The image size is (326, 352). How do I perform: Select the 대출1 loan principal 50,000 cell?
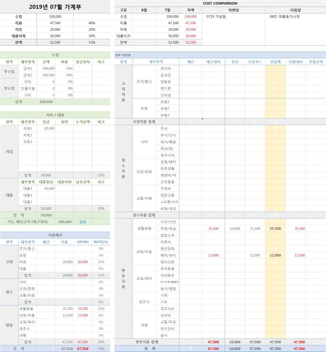tap(46, 189)
